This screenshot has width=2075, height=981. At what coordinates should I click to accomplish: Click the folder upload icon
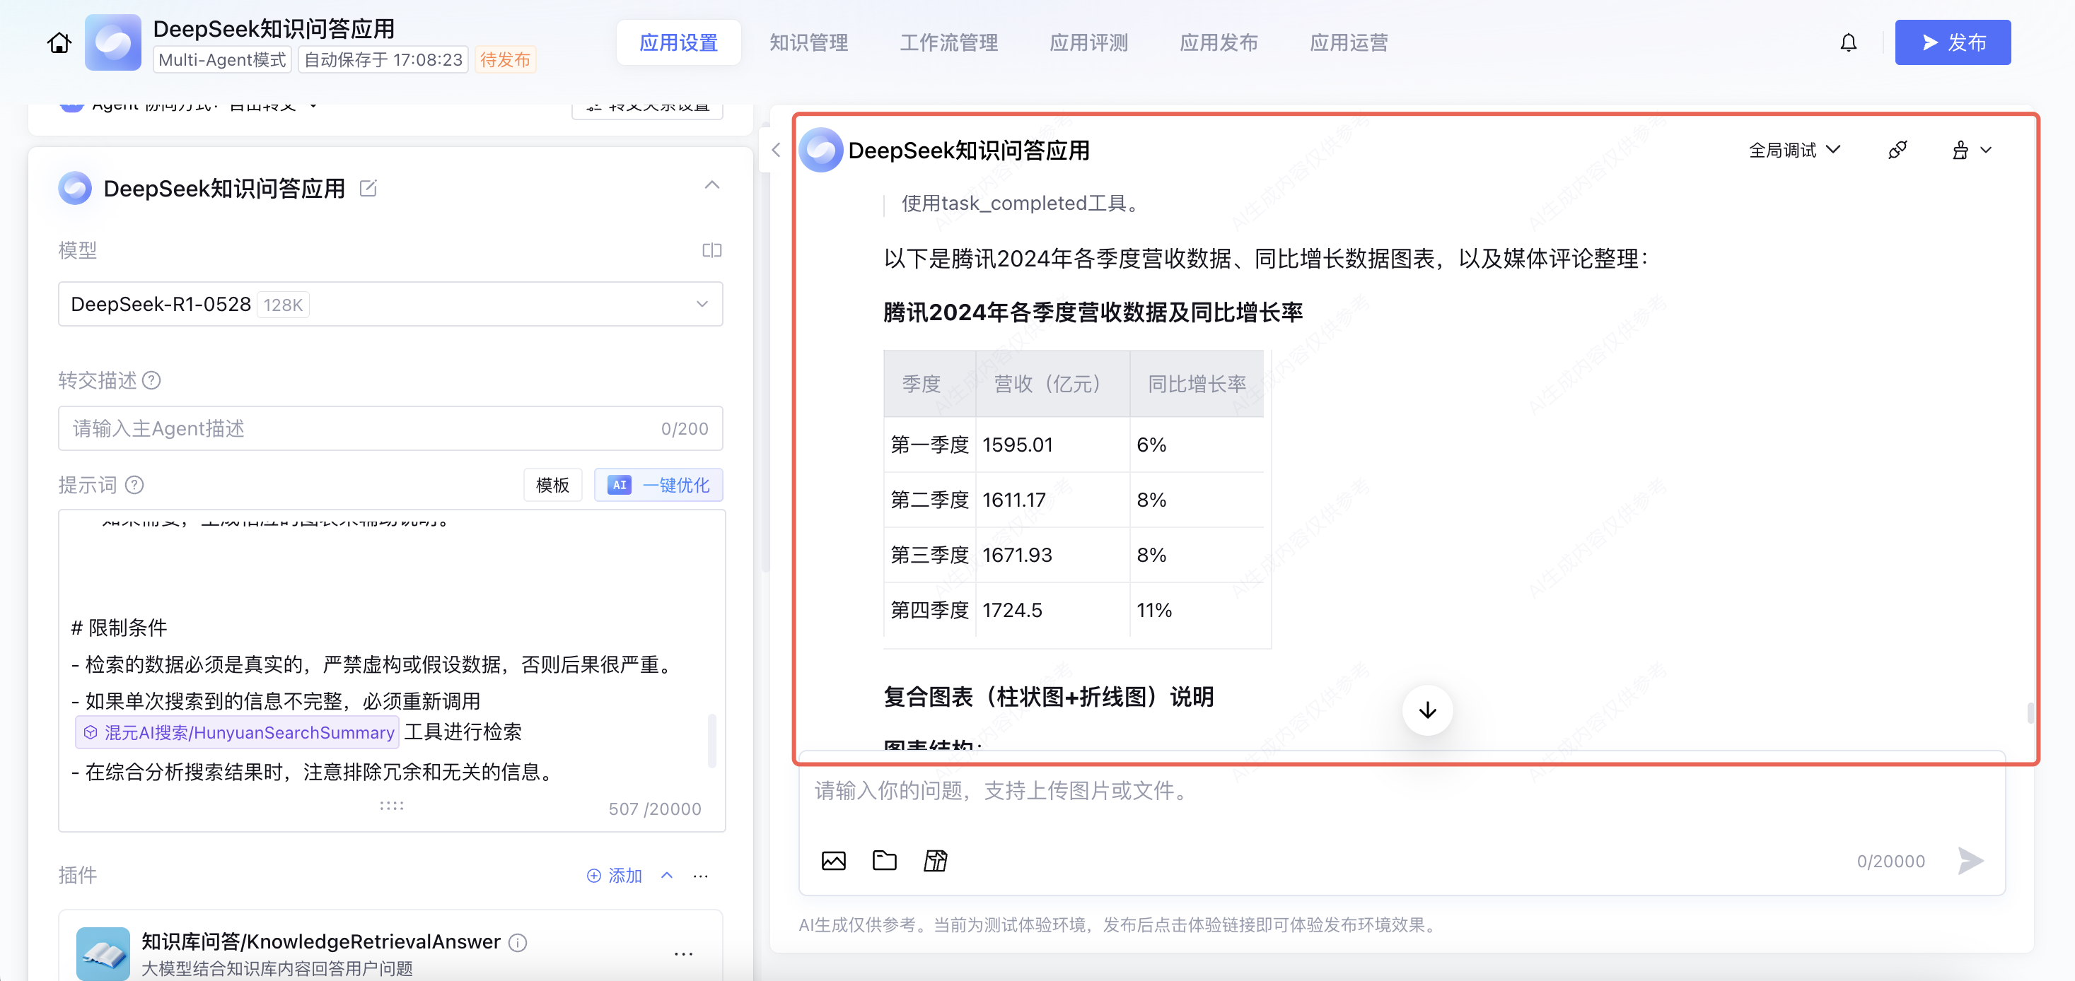[883, 860]
